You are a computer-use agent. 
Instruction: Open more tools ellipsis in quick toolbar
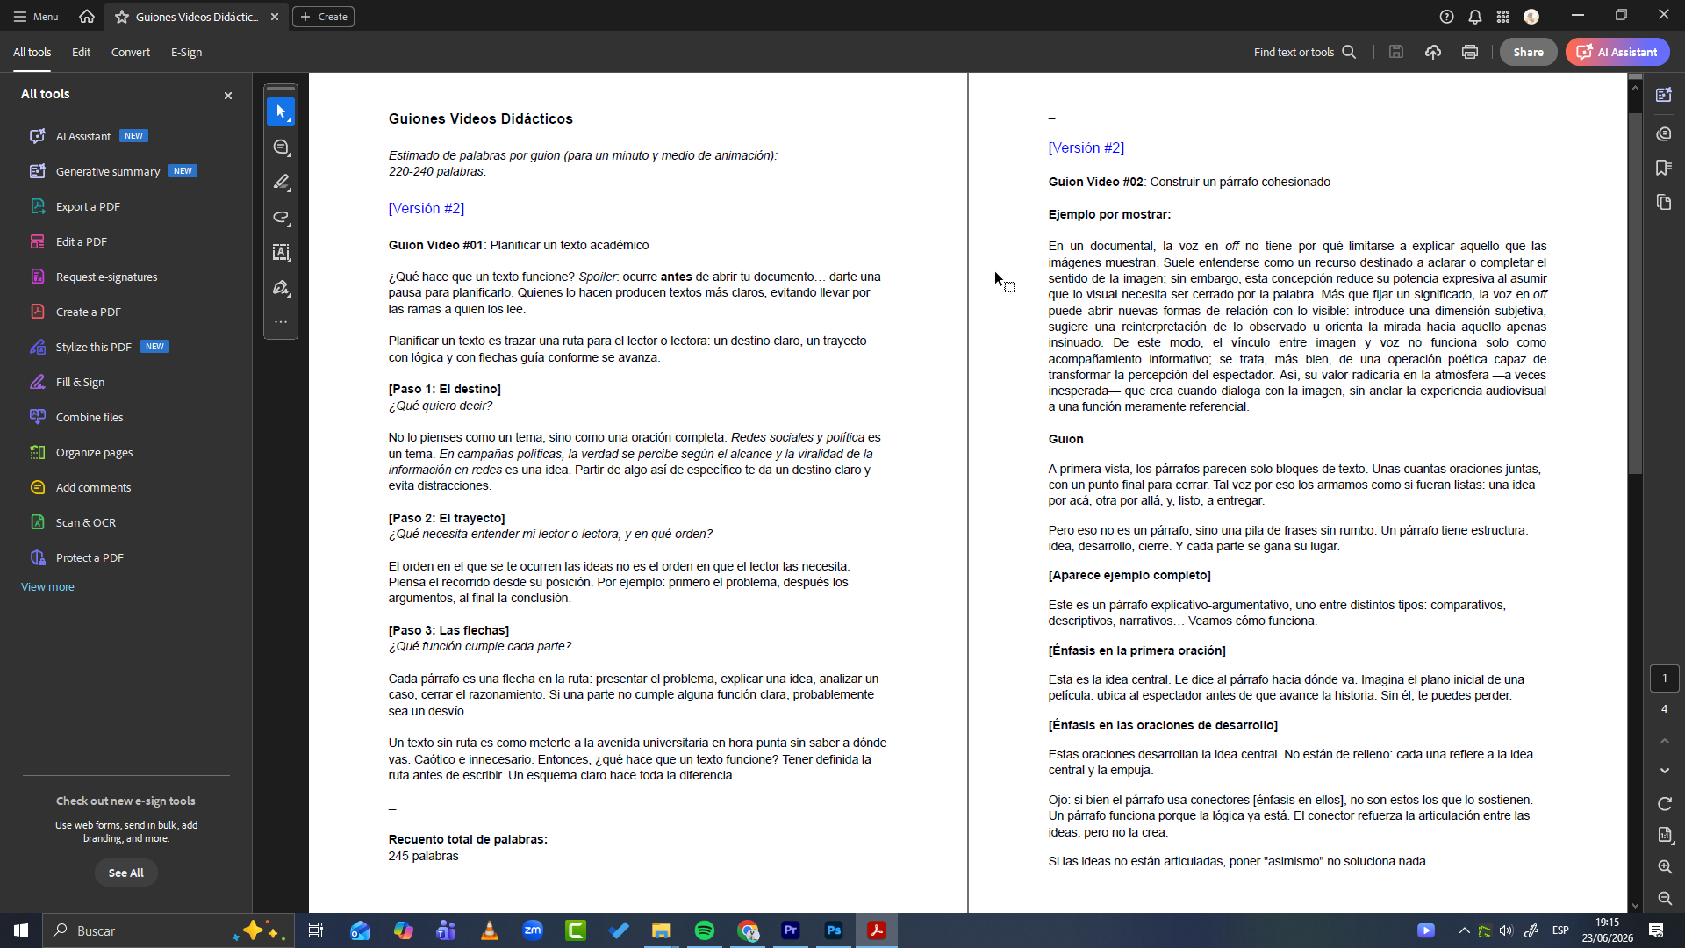pyautogui.click(x=281, y=322)
